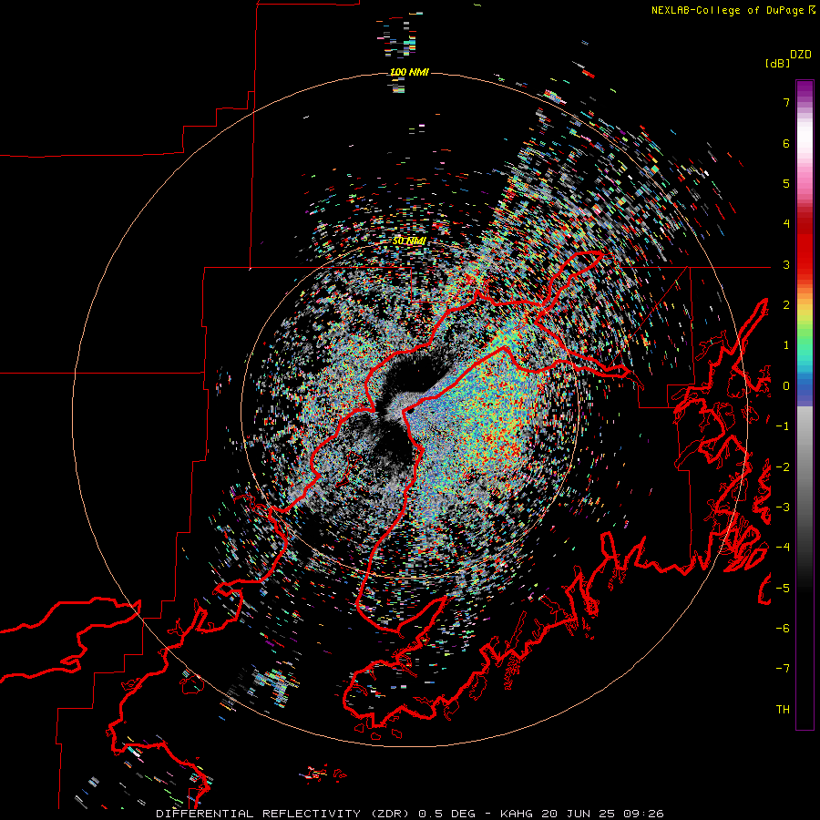Click the 7 dB value on color scale
This screenshot has height=820, width=820.
[786, 102]
